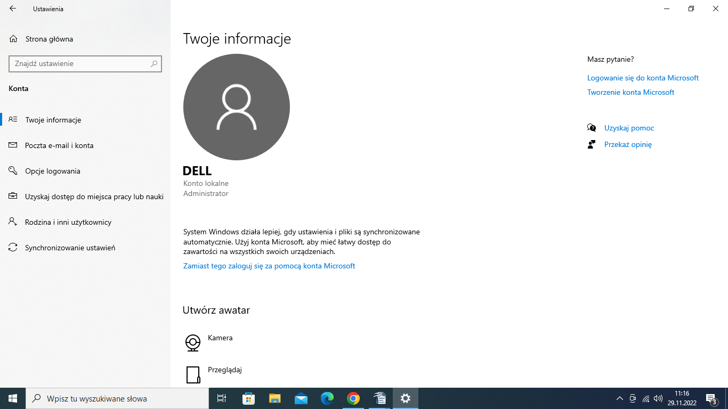
Task: Click the Uzyskaj pomoc link
Action: tap(629, 128)
